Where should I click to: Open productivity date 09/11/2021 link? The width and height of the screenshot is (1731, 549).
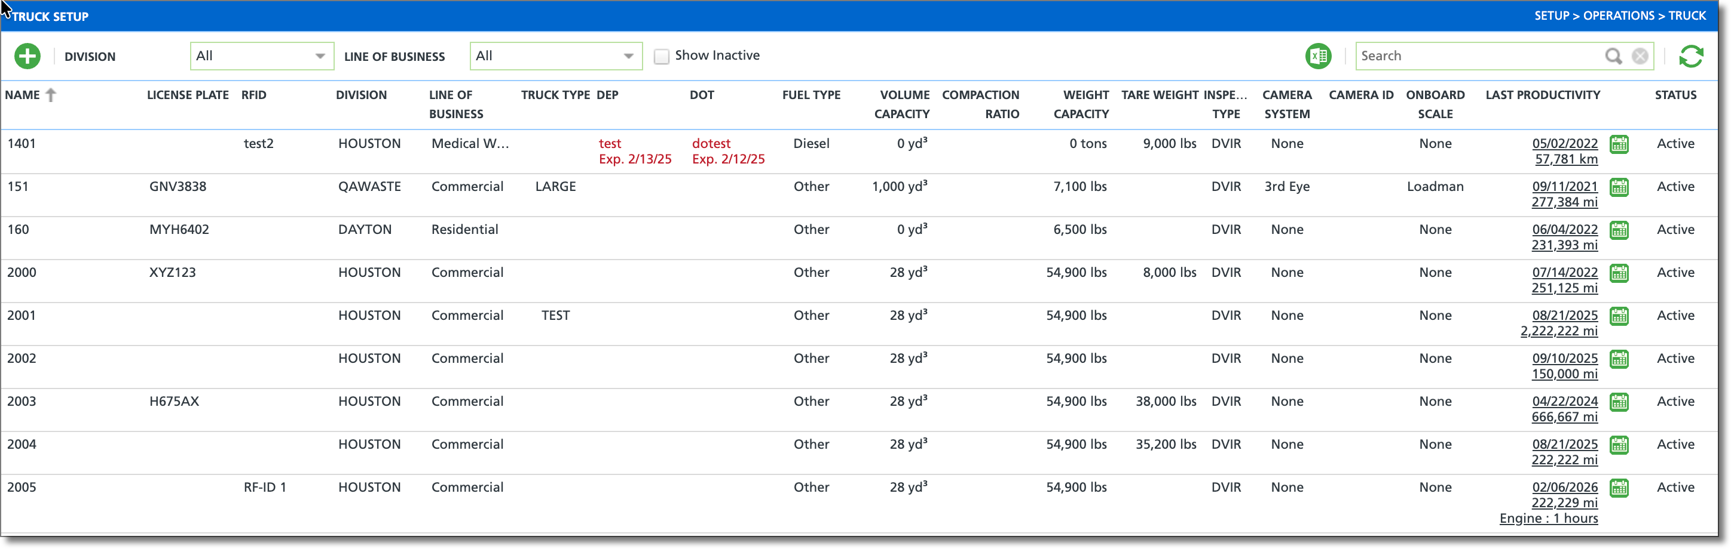coord(1564,187)
